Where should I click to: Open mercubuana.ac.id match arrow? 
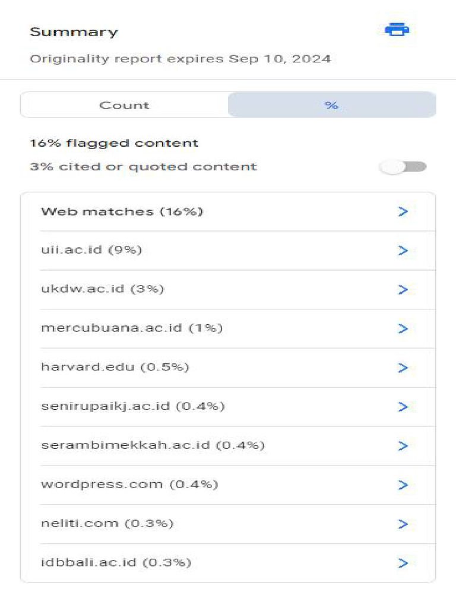pyautogui.click(x=403, y=328)
